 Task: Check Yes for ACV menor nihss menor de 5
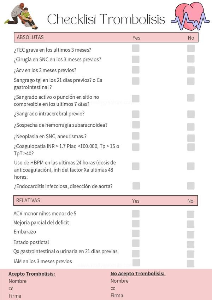click(x=136, y=214)
